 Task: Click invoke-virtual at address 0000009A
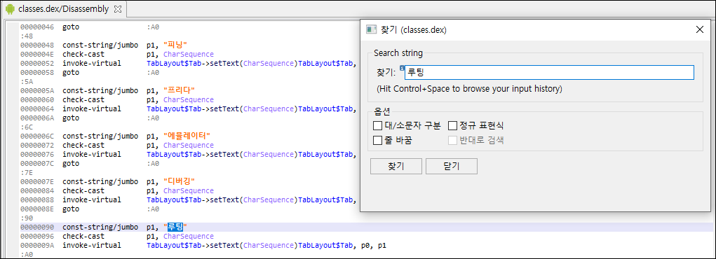pyautogui.click(x=91, y=245)
